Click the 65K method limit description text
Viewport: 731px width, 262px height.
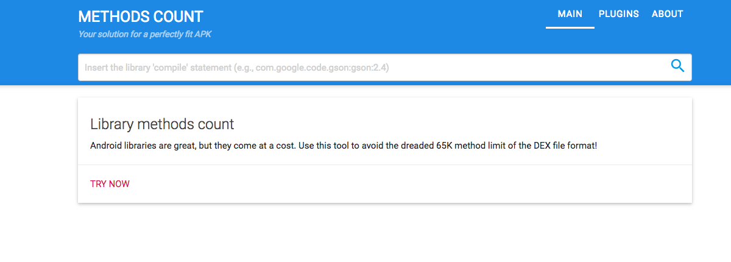click(x=344, y=146)
